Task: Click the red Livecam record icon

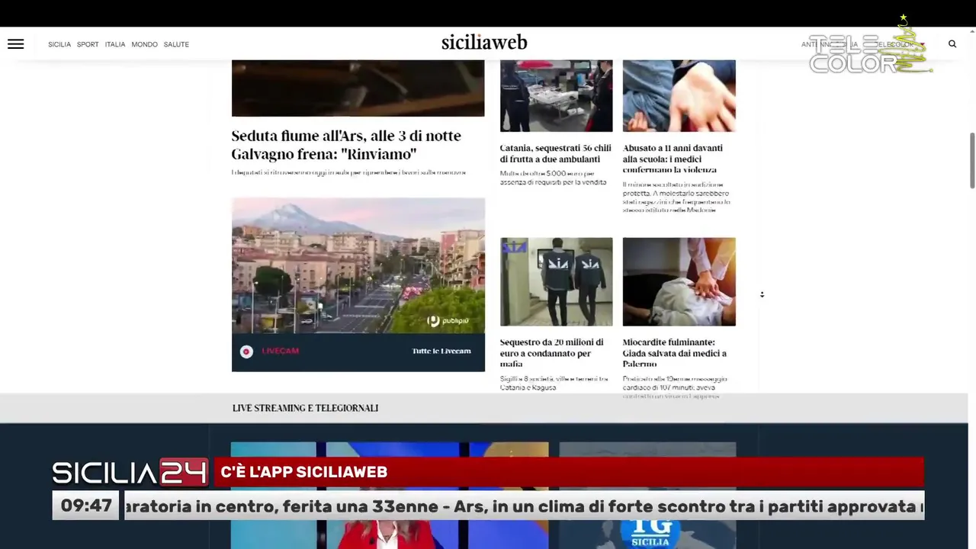Action: tap(246, 352)
